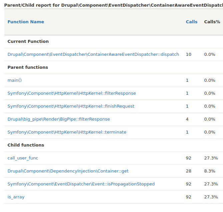
Task: Open is_array child function link
Action: (16, 197)
